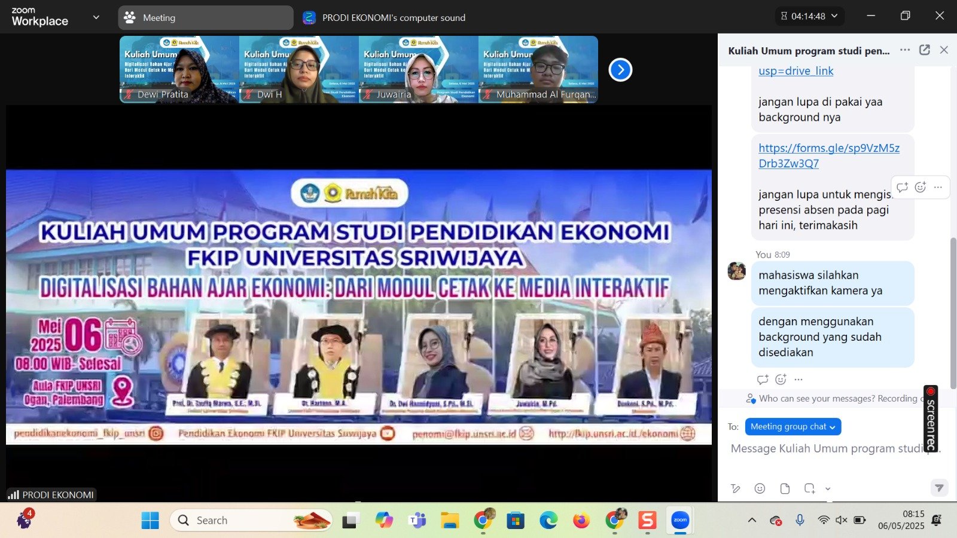Open chat panel more options menu

click(905, 50)
